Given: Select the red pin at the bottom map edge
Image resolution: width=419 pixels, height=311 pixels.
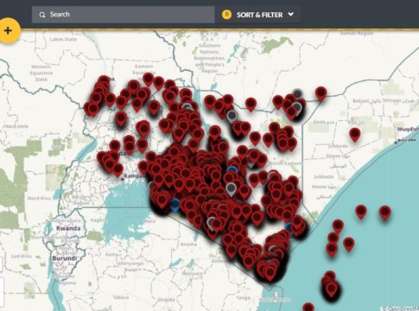Looking at the screenshot, I should coord(308,307).
